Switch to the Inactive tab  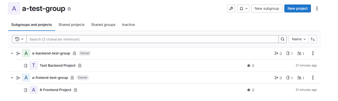(128, 25)
